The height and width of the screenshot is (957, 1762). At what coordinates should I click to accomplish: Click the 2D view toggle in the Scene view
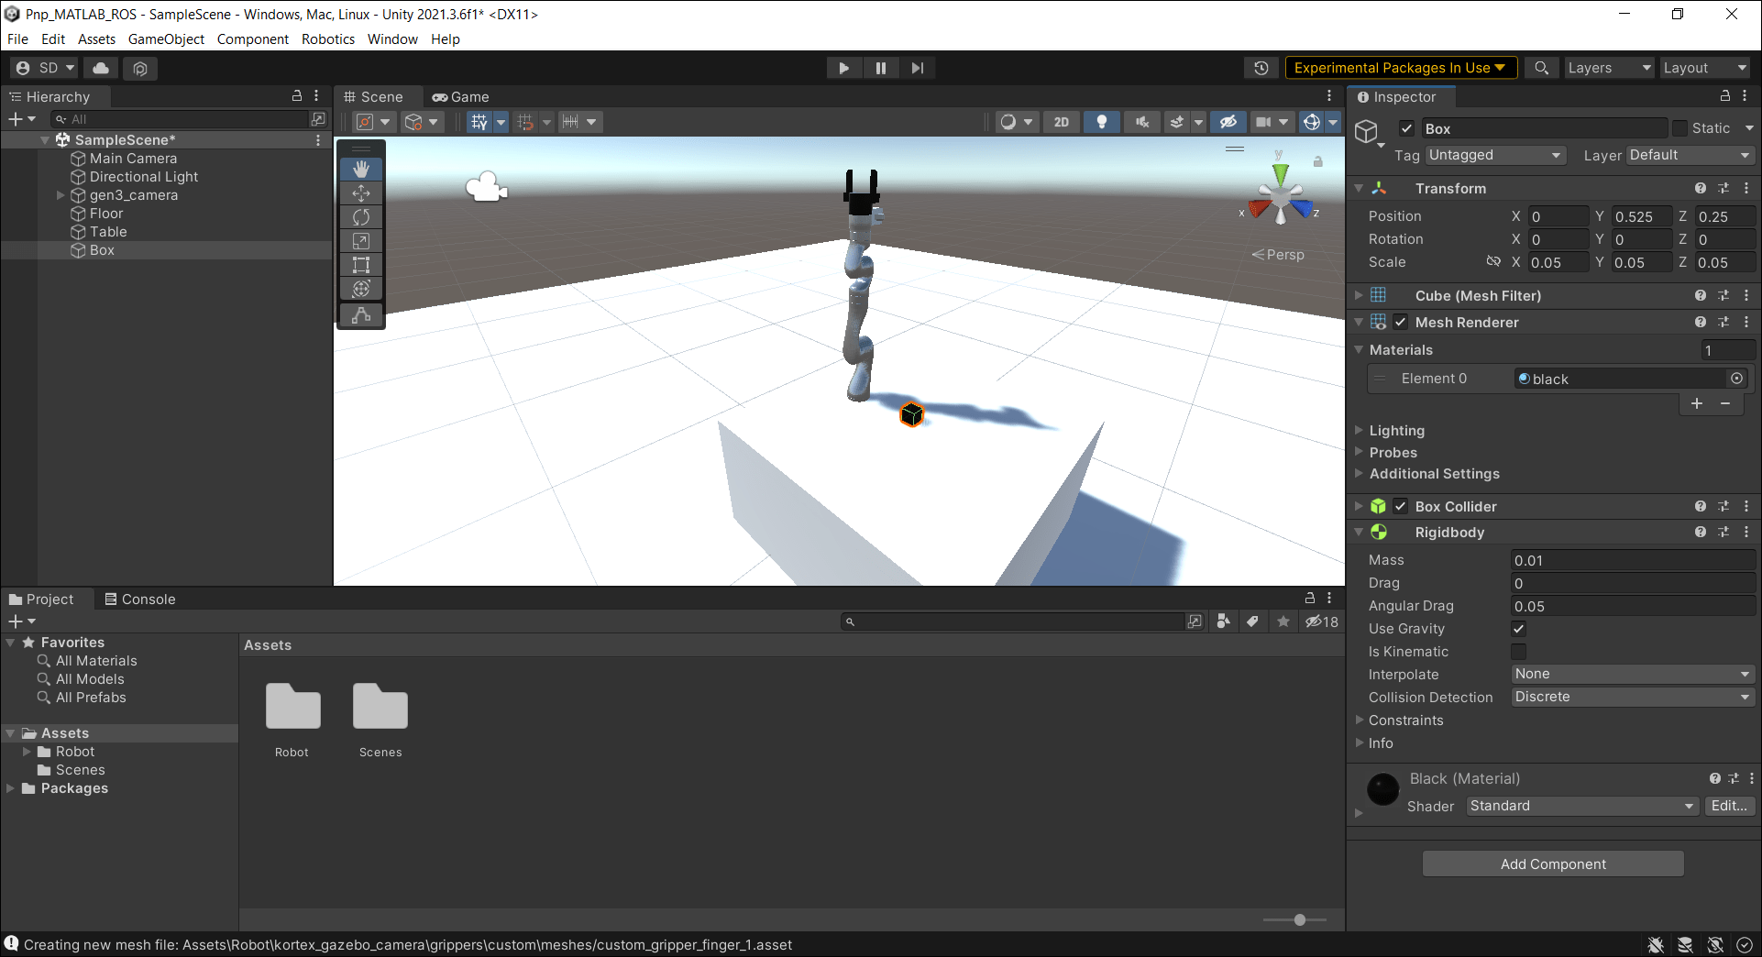coord(1061,121)
